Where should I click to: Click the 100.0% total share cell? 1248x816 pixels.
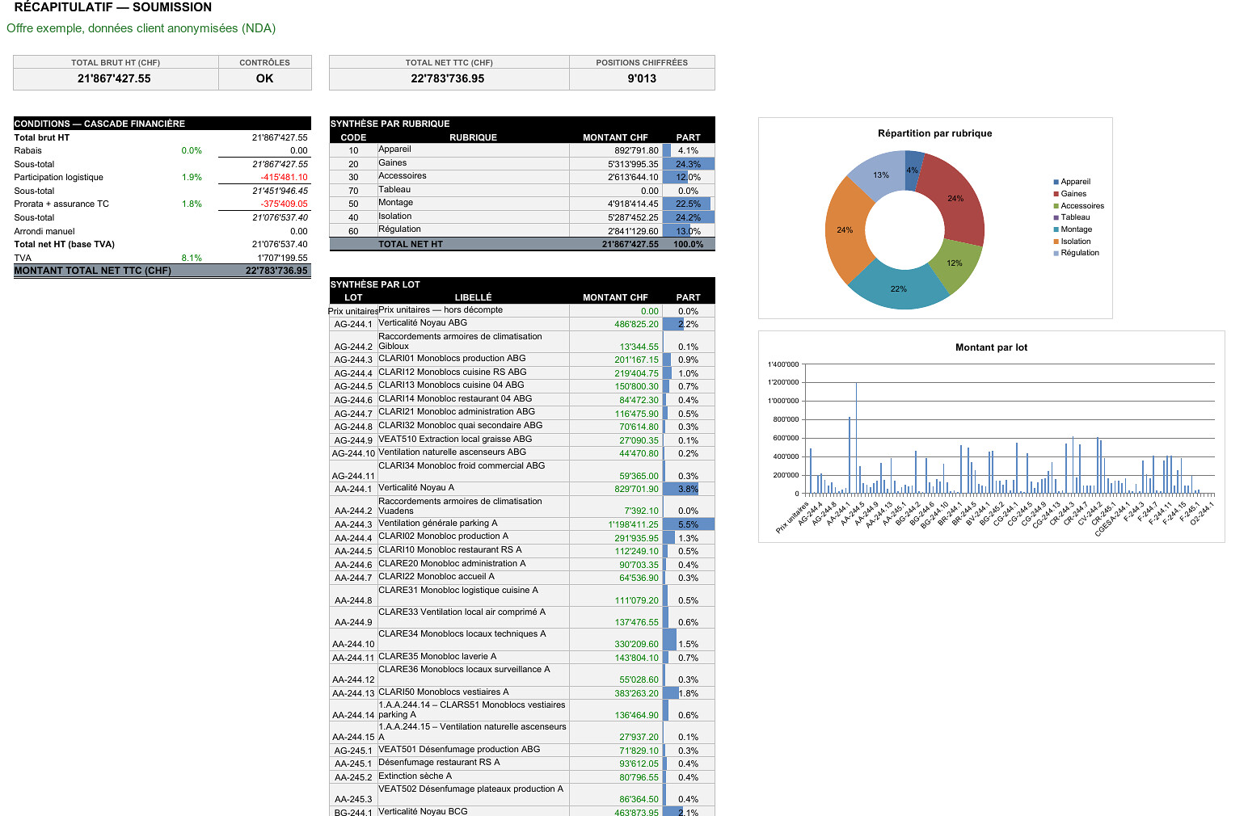pos(689,244)
